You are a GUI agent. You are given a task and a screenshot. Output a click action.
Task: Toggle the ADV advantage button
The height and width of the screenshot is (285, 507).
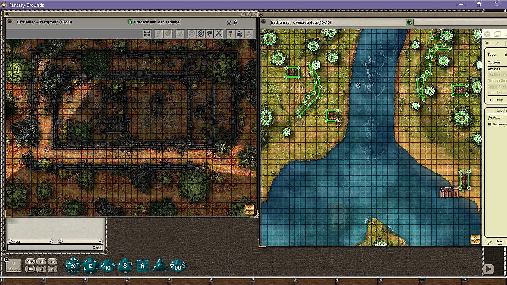30,262
